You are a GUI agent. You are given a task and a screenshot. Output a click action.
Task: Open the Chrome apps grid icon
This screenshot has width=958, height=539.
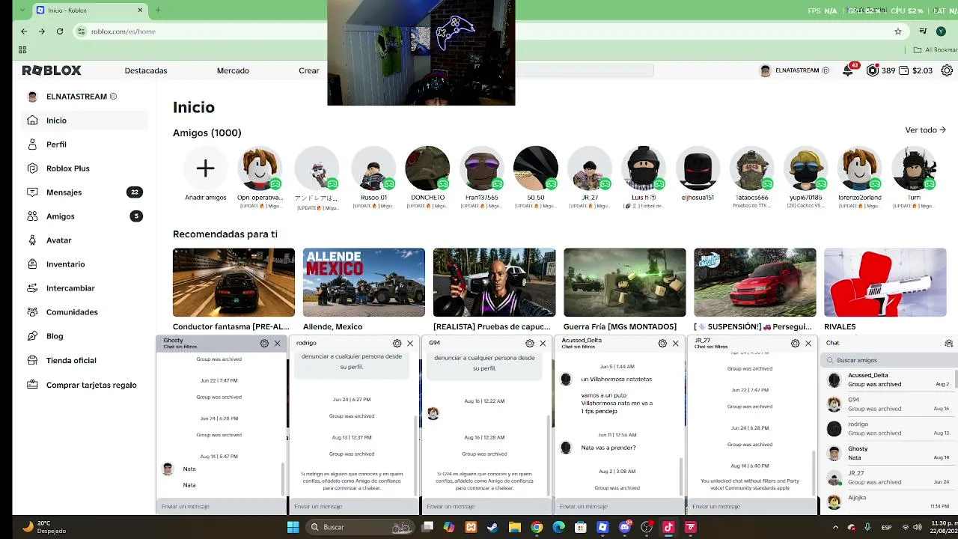click(22, 50)
